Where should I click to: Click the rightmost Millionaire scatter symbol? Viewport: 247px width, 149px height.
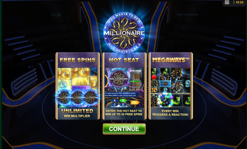[x=90, y=98]
